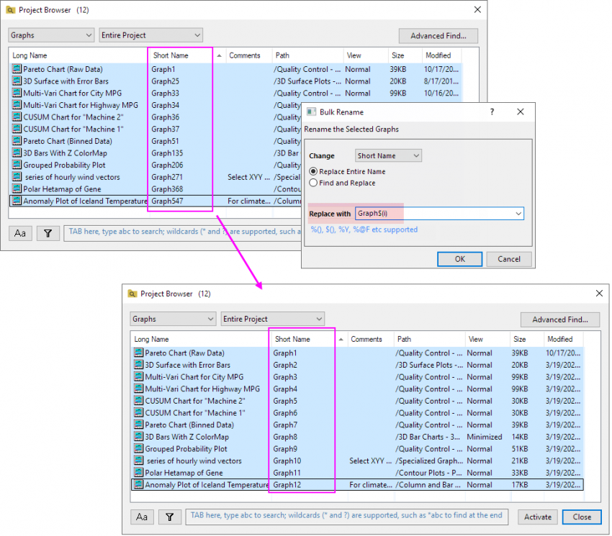Screen dimensions: 612x536
Task: Click the Long Name column header in the Graph547 window
Action: pyautogui.click(x=30, y=55)
